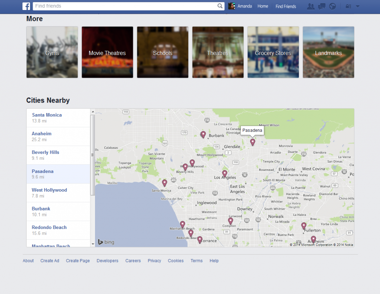The image size is (380, 294).
Task: Click the search magnifier icon
Action: coord(220,6)
